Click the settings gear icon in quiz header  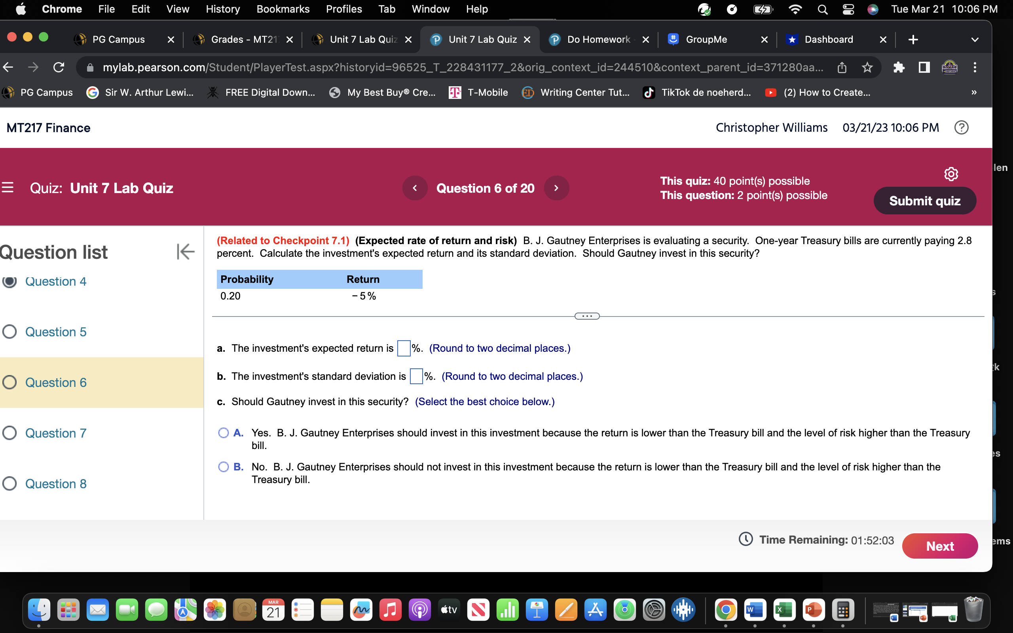[951, 173]
